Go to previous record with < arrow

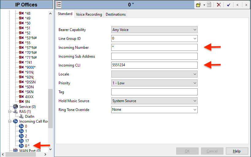(x=238, y=5)
